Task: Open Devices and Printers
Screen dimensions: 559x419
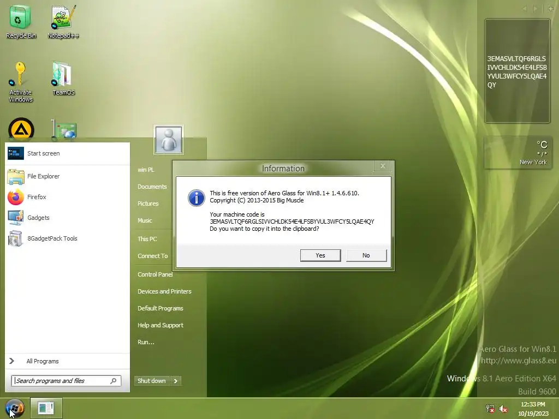Action: click(x=165, y=291)
